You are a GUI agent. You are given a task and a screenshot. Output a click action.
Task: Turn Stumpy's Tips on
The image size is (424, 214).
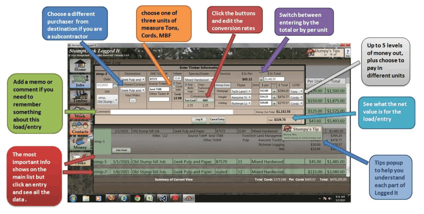[322, 55]
